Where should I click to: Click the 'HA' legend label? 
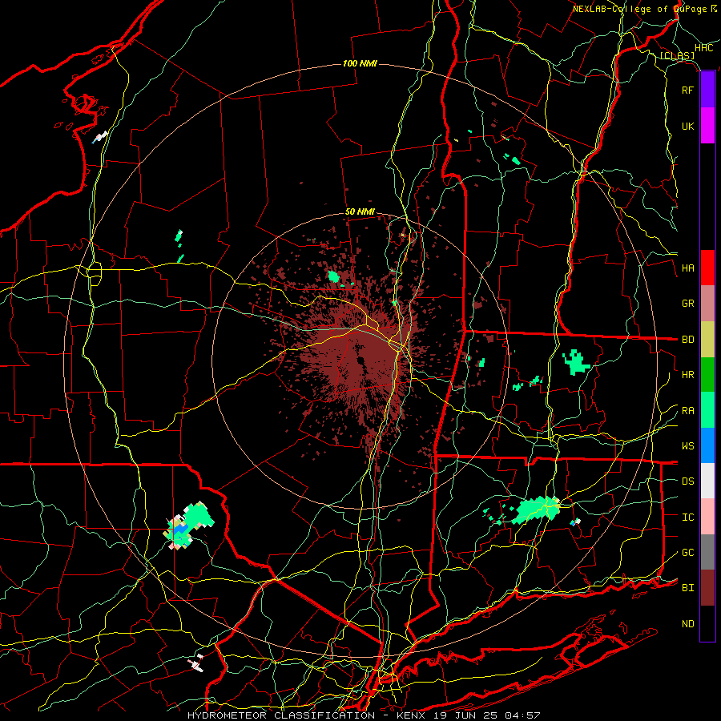pyautogui.click(x=688, y=268)
